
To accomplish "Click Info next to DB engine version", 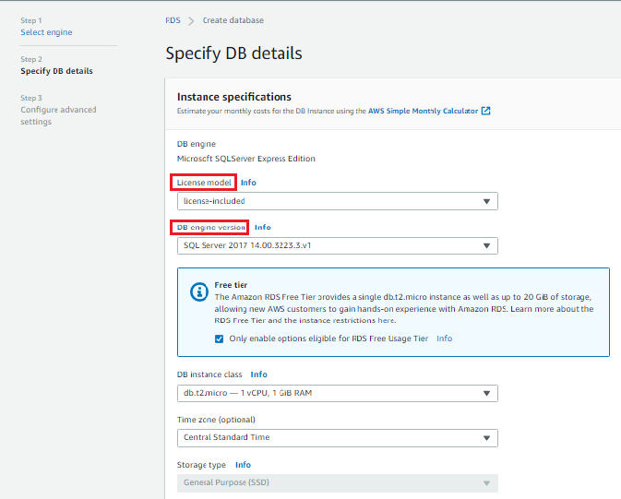I will pos(263,227).
